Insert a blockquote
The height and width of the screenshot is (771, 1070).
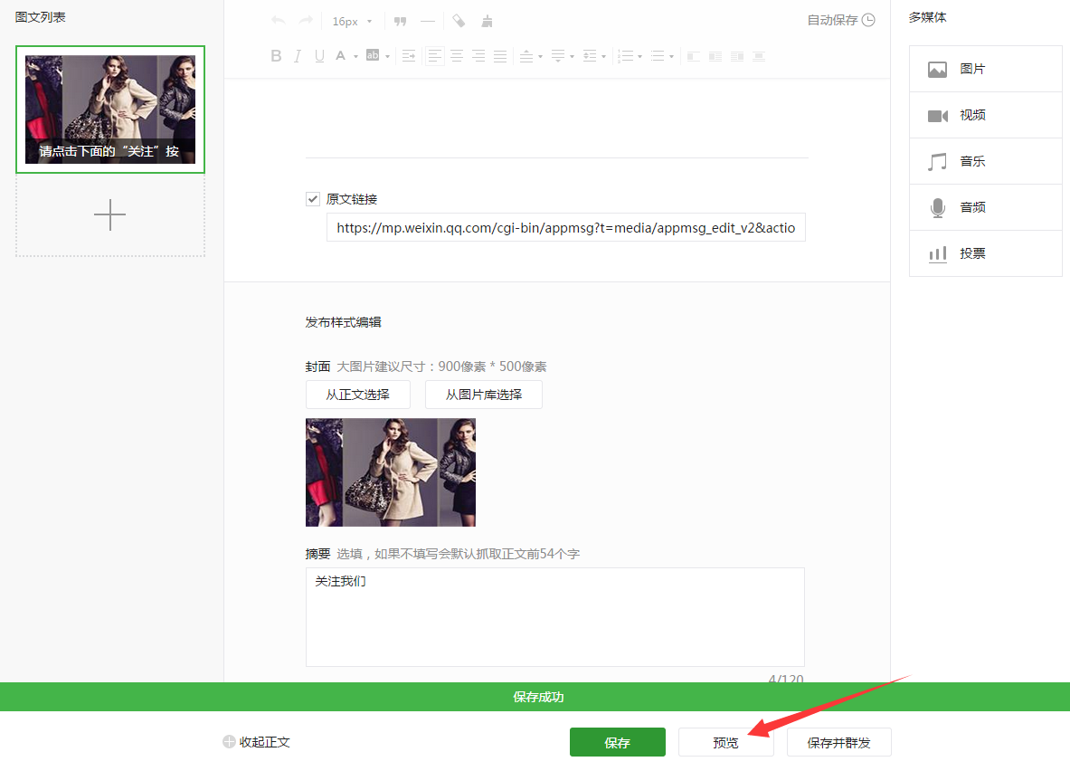400,21
